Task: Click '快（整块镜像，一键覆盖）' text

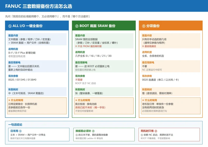Action: (89, 93)
